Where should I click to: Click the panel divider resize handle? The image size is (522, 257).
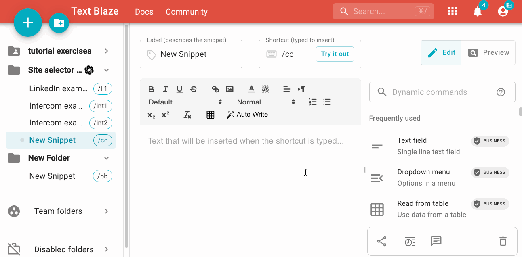click(365, 170)
